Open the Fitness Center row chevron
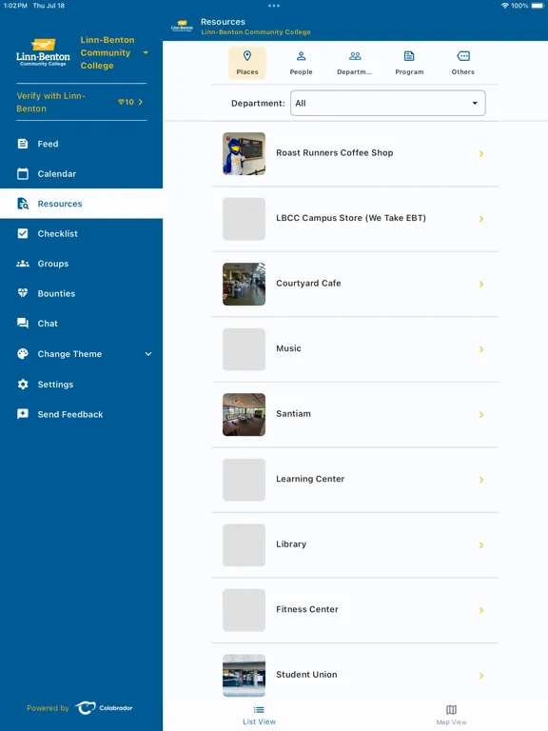The image size is (548, 731). [481, 610]
